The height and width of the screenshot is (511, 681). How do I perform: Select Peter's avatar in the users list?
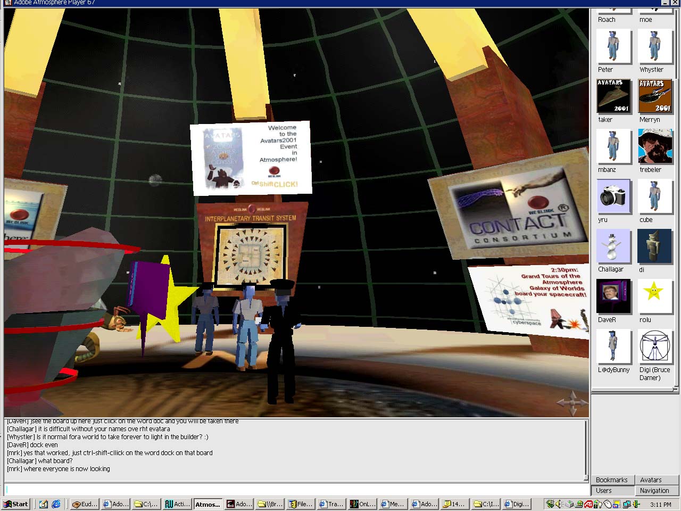(x=613, y=46)
